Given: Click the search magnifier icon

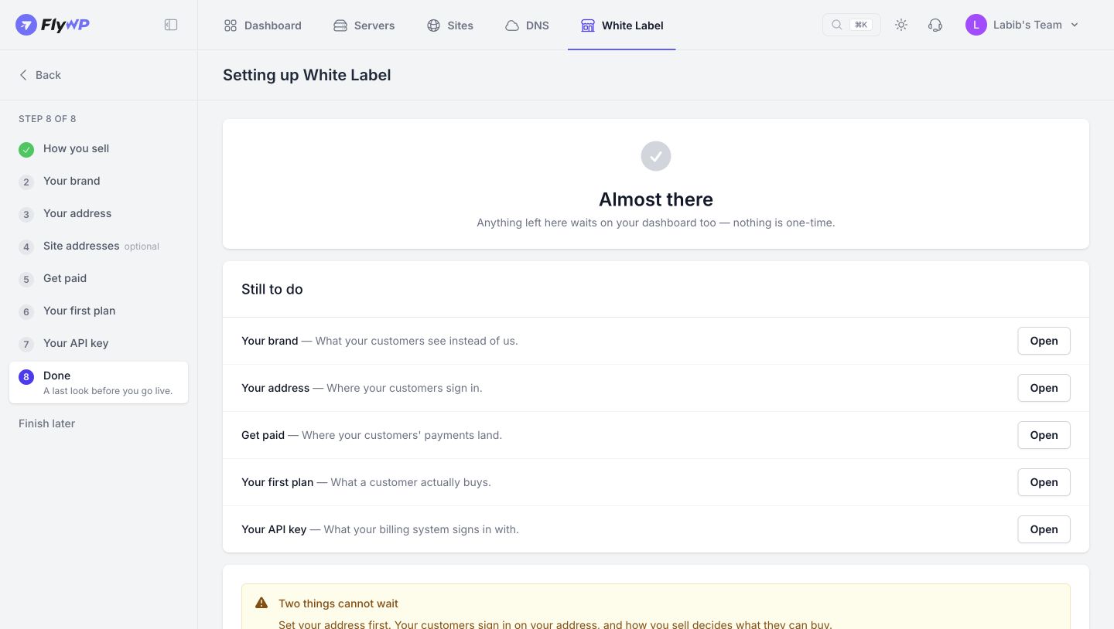Looking at the screenshot, I should (x=837, y=25).
